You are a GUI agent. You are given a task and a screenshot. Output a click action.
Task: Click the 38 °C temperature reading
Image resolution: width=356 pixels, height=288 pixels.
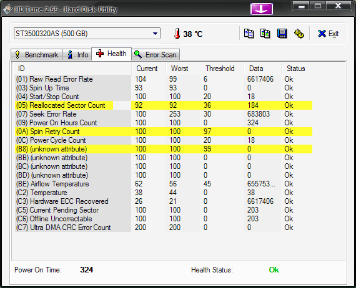tap(193, 34)
